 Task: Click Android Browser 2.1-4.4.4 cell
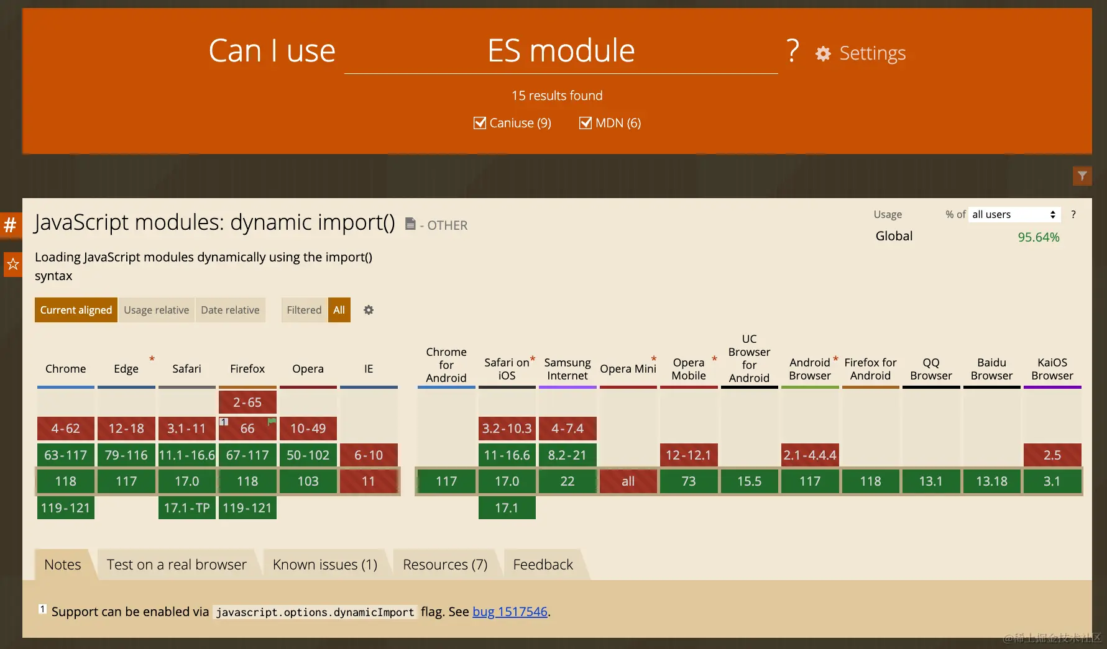(810, 455)
